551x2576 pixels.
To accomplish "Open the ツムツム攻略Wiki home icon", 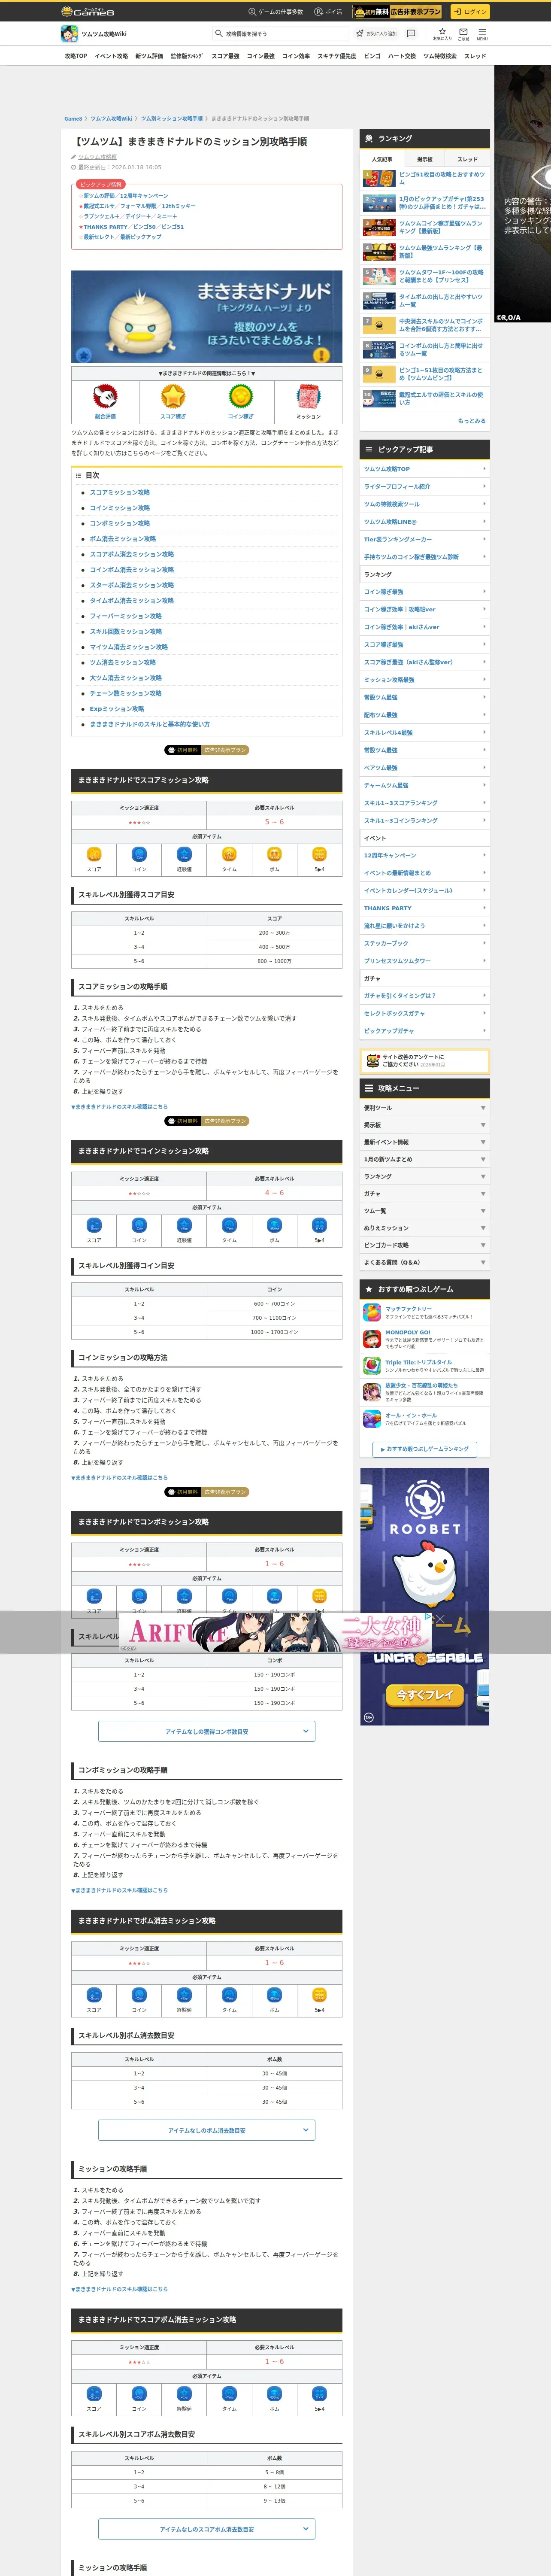I will (69, 33).
